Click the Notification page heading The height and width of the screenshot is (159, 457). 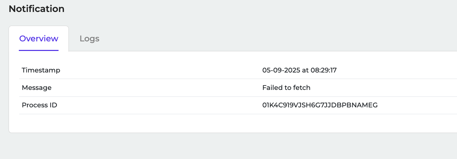pos(37,9)
